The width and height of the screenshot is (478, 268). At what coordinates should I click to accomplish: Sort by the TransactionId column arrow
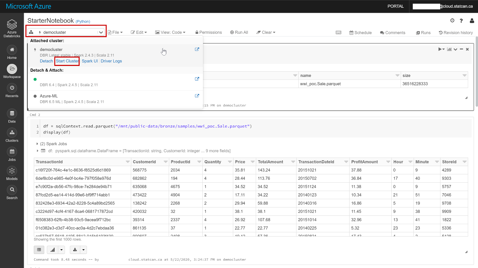click(127, 162)
